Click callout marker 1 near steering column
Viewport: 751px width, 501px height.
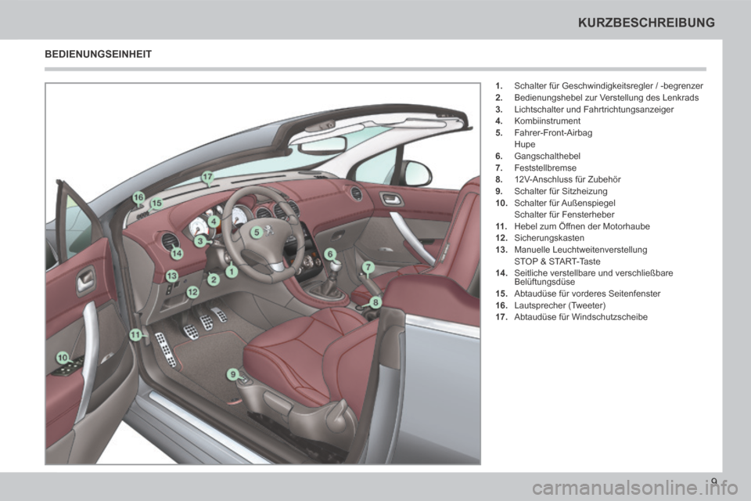[232, 272]
